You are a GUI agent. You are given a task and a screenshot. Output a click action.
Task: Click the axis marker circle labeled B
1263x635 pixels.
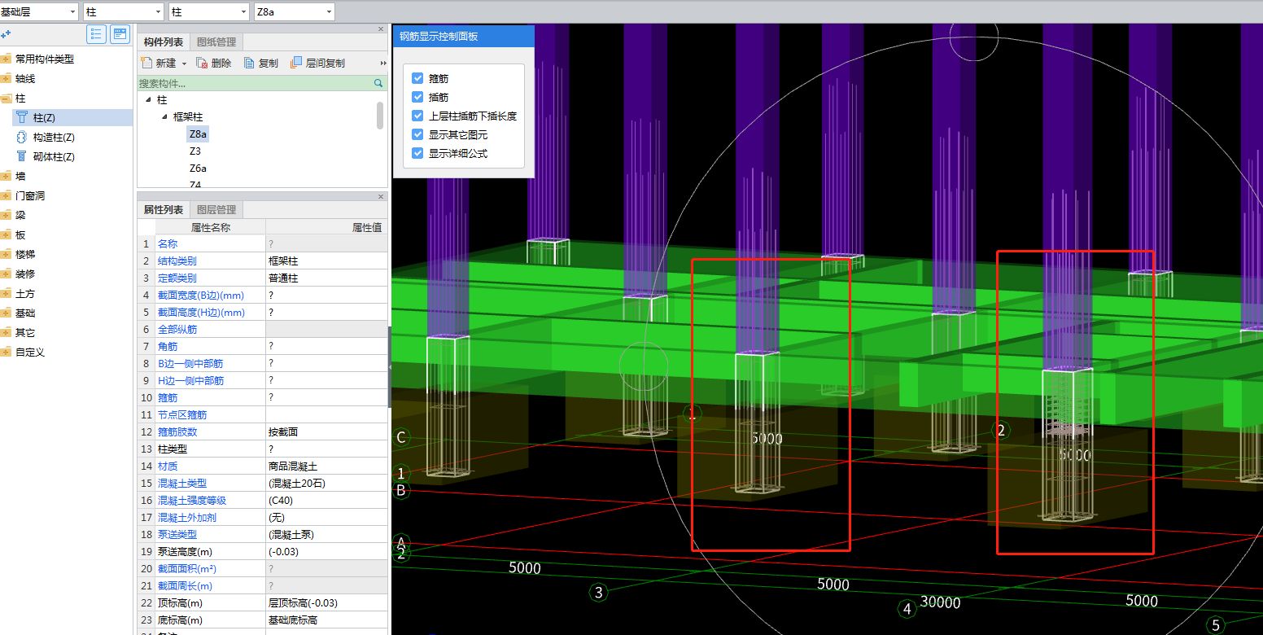tap(400, 490)
